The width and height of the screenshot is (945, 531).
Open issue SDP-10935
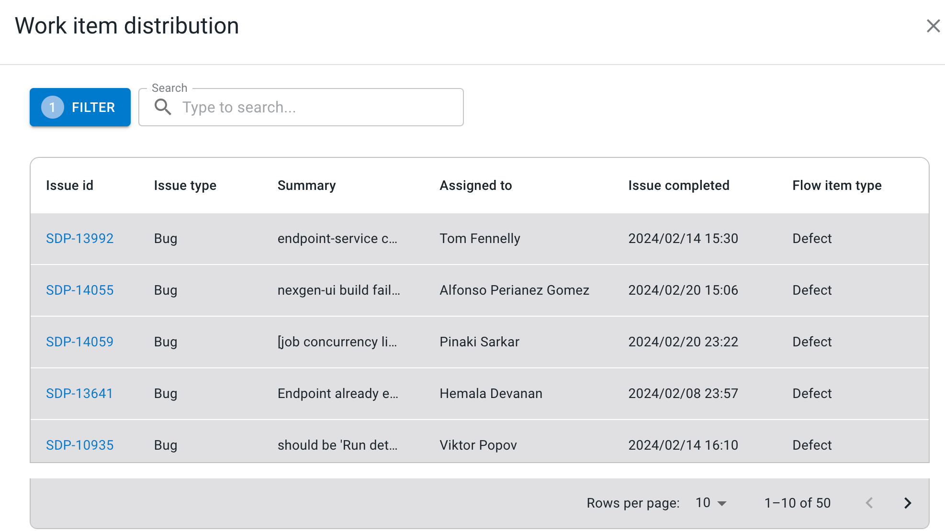pos(79,445)
